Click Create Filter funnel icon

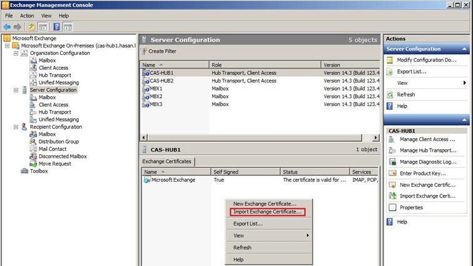144,51
